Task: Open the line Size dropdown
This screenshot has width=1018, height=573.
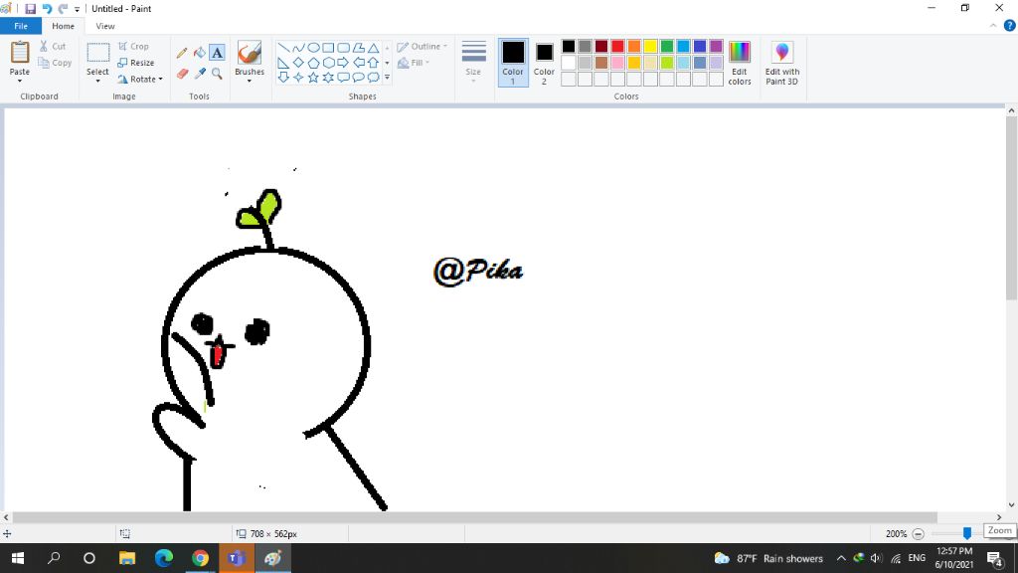Action: point(473,63)
